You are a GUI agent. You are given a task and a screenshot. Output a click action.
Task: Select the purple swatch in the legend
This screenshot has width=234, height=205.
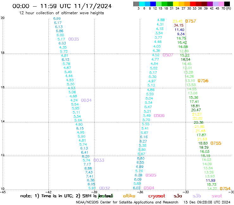210,4
